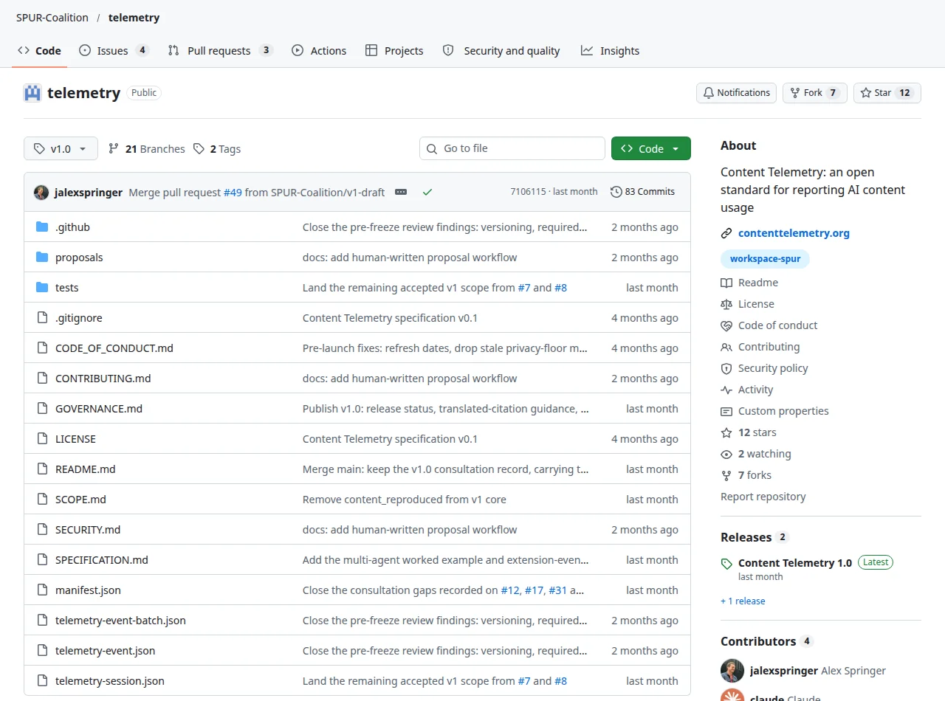
Task: Click the workspace-spur topic tag
Action: pos(765,259)
